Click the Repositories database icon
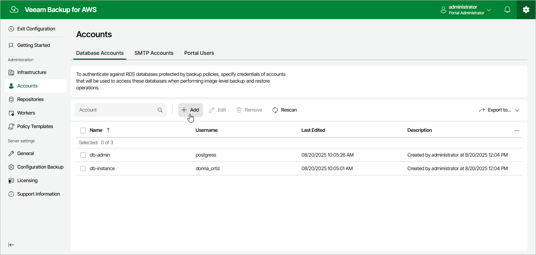 click(x=11, y=100)
